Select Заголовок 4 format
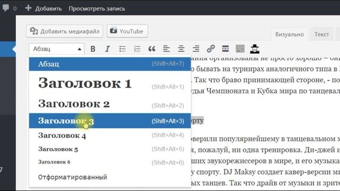 tap(110, 136)
